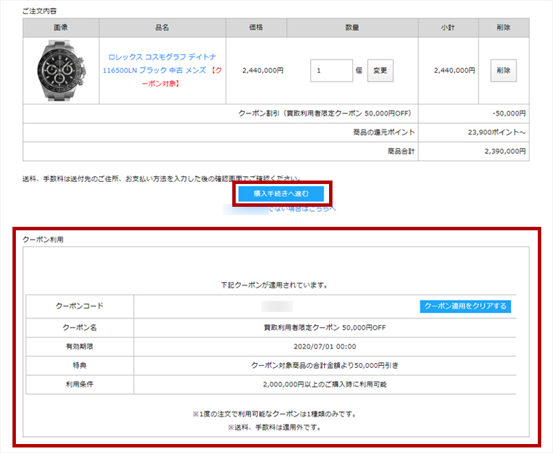The height and width of the screenshot is (453, 553).
Task: Click the クーポン利用 heading
Action: click(43, 239)
